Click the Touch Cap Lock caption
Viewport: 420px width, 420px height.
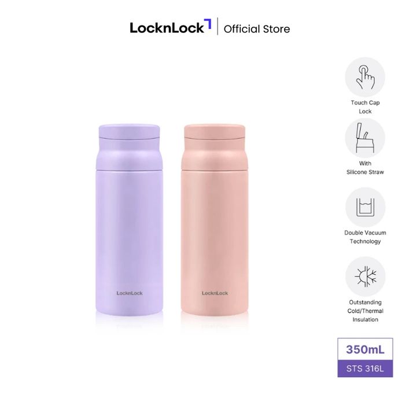(365, 107)
